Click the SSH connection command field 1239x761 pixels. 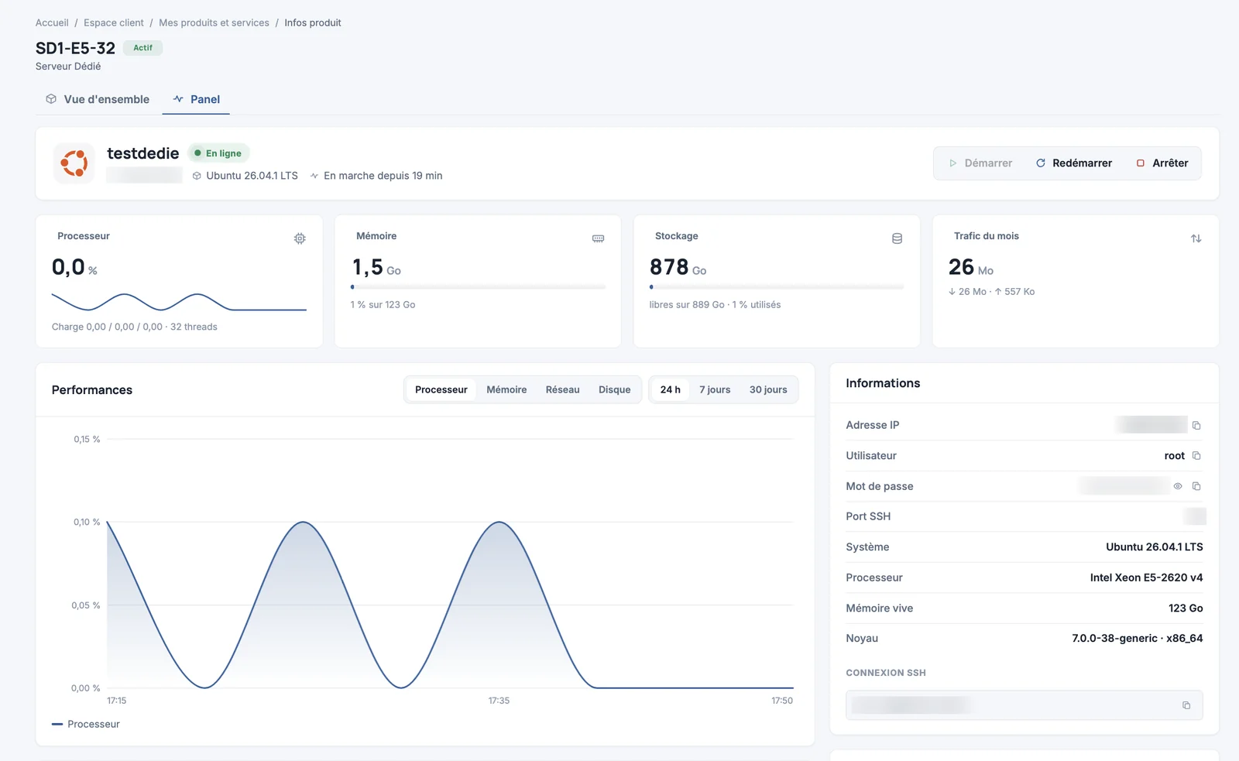coord(1024,705)
